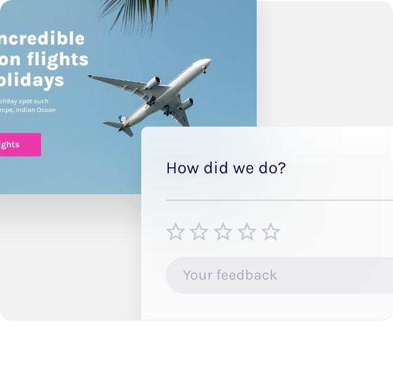Click the airplane's nose
393x370 pixels.
pos(208,61)
